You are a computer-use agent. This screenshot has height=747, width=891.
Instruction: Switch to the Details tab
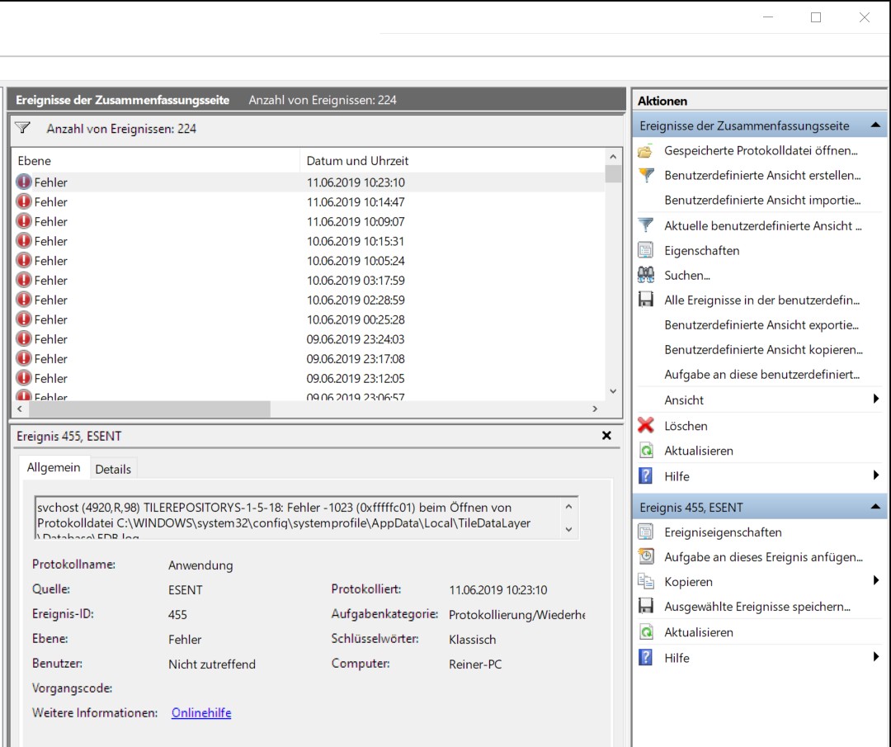(x=113, y=469)
